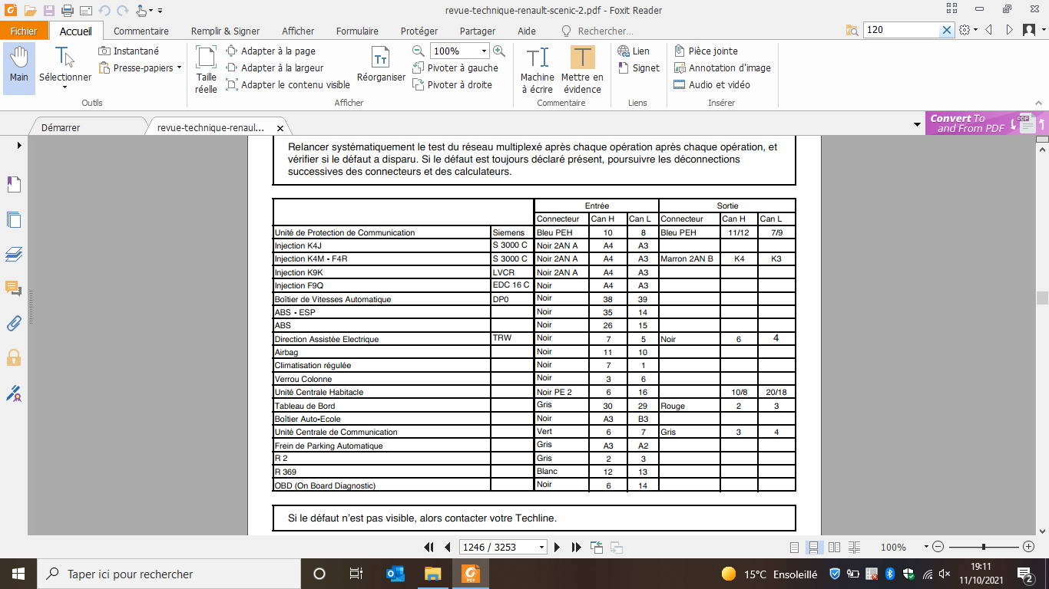This screenshot has width=1049, height=589.
Task: Click the vertical scrollbar thumb of the document
Action: coord(1042,298)
